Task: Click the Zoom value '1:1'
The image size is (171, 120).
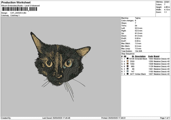Action: 165,12
